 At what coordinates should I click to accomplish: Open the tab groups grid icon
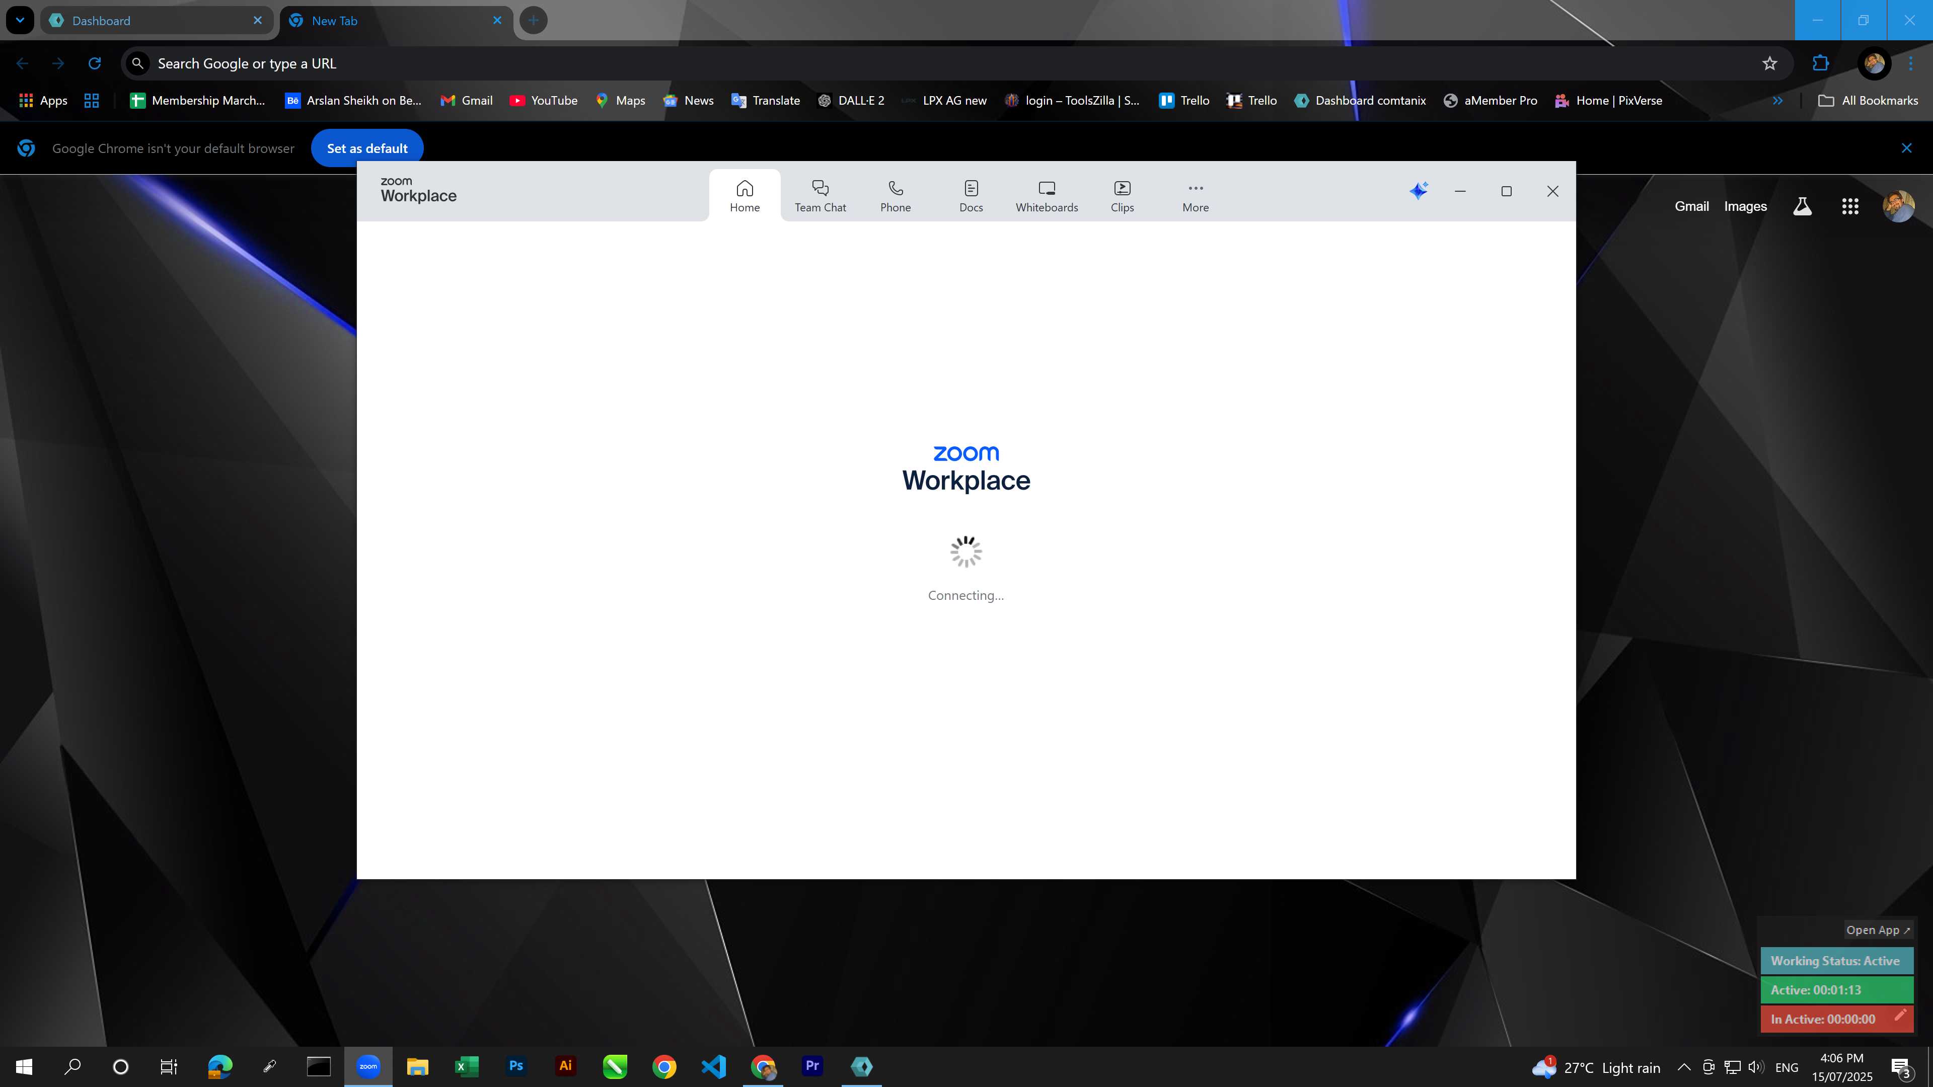(x=92, y=101)
